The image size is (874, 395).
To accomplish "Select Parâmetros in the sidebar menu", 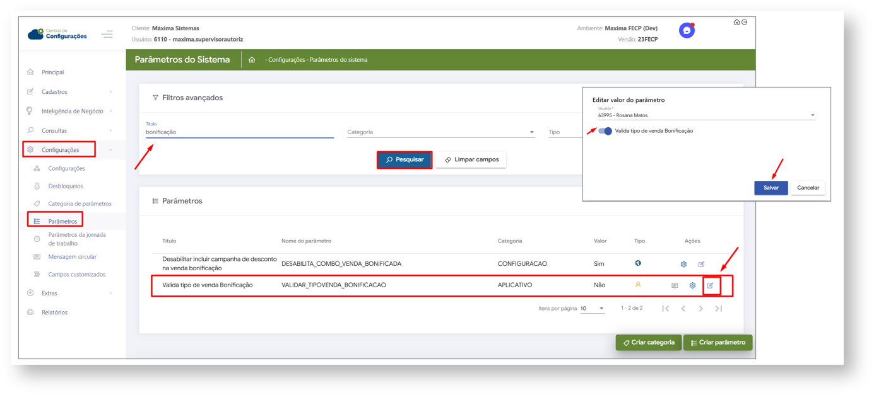I will click(x=62, y=221).
